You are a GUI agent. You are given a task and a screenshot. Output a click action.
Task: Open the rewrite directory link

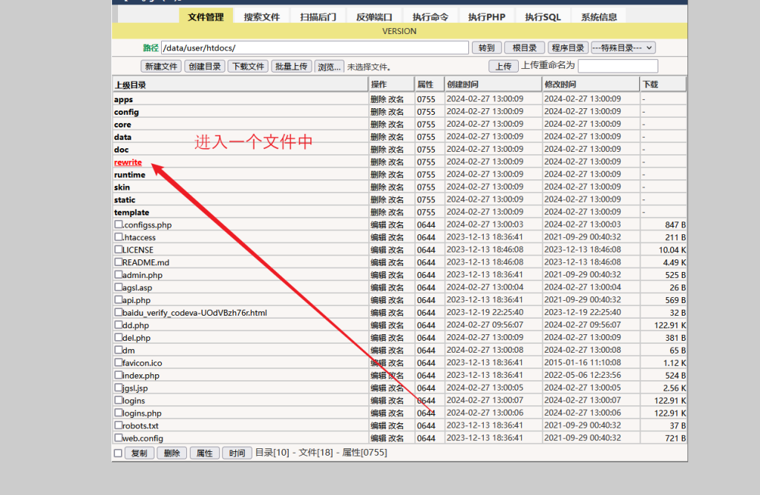(128, 162)
